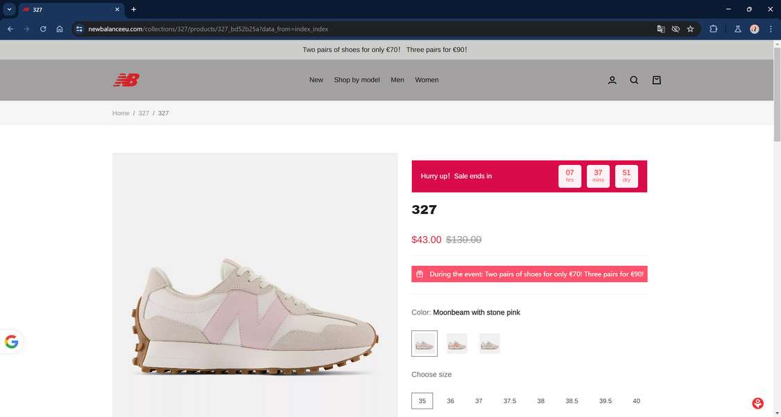Bookmark this page with the star icon
This screenshot has height=417, width=781.
[x=690, y=29]
